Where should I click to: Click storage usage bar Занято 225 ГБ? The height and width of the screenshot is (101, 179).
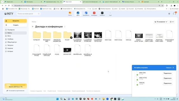point(16,86)
